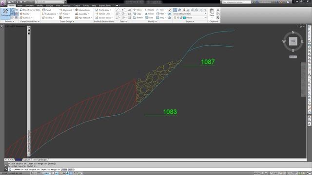Click the Cut icon in Clipboard panel
The height and width of the screenshot is (175, 312).
[x=218, y=10]
